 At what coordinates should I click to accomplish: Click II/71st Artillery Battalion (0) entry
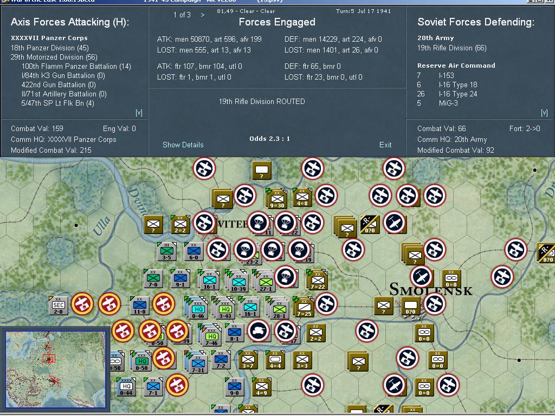[x=64, y=94]
